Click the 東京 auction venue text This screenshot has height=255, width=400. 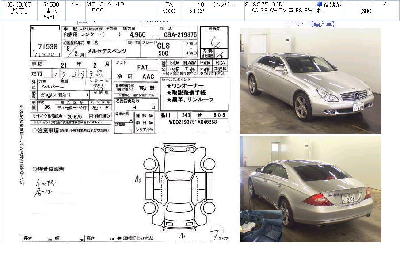coord(51,11)
